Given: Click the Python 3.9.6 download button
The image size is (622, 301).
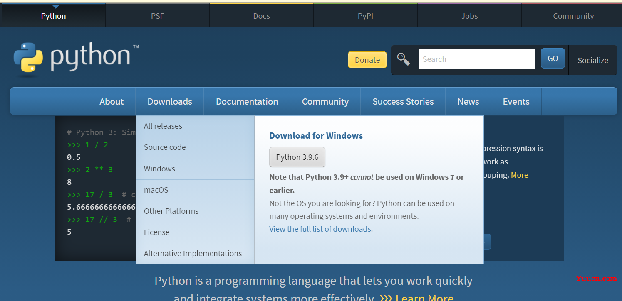Looking at the screenshot, I should tap(297, 157).
